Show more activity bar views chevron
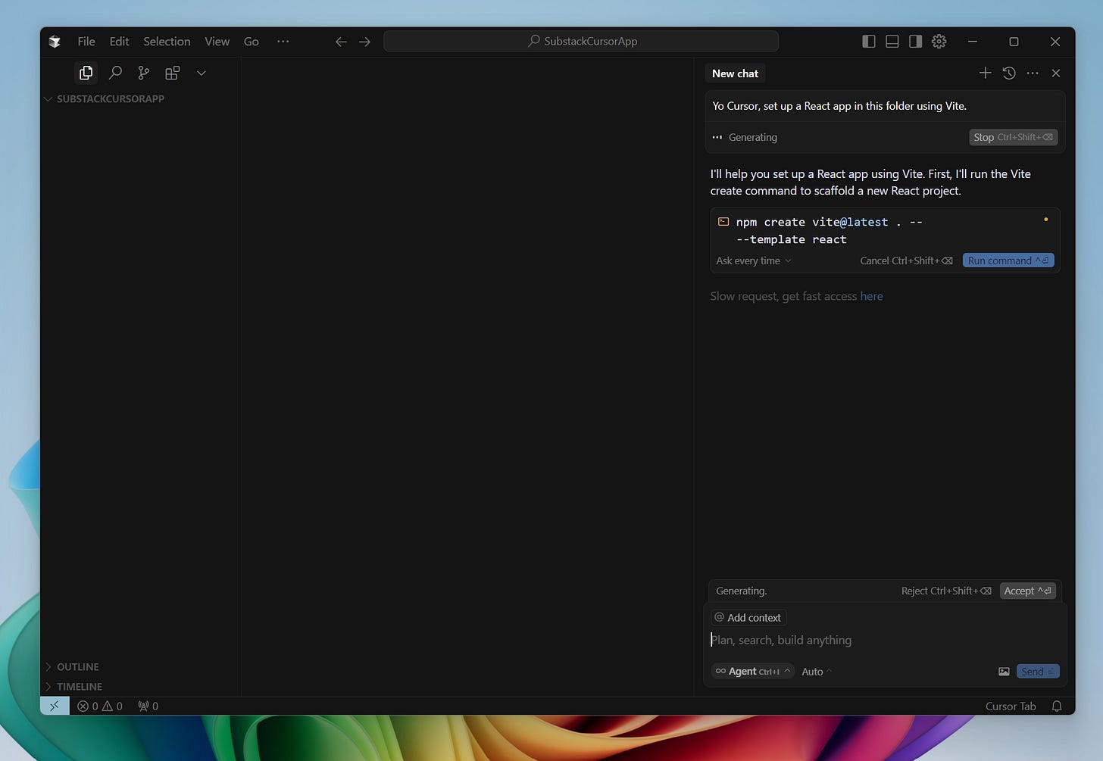This screenshot has width=1103, height=761. coord(202,73)
